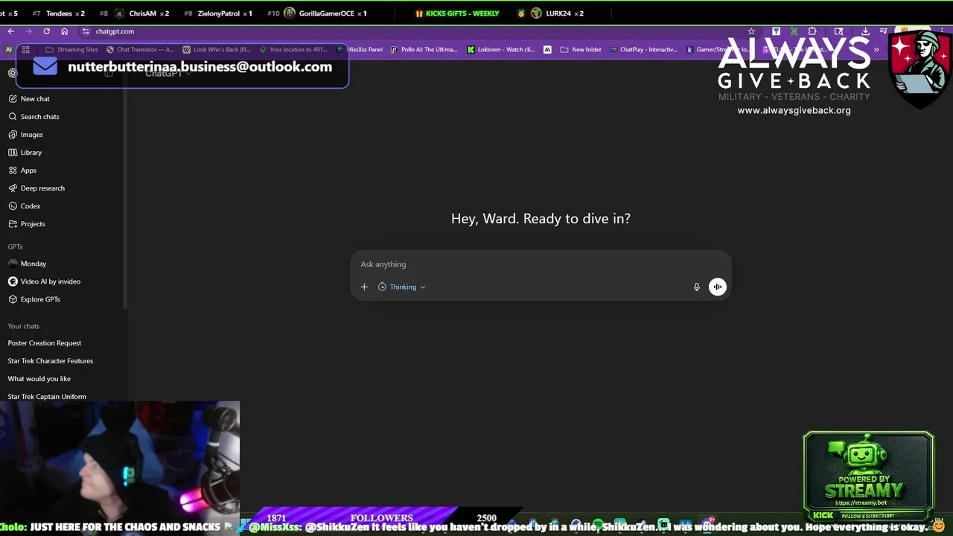Reload the ChatGPT page

tap(46, 31)
